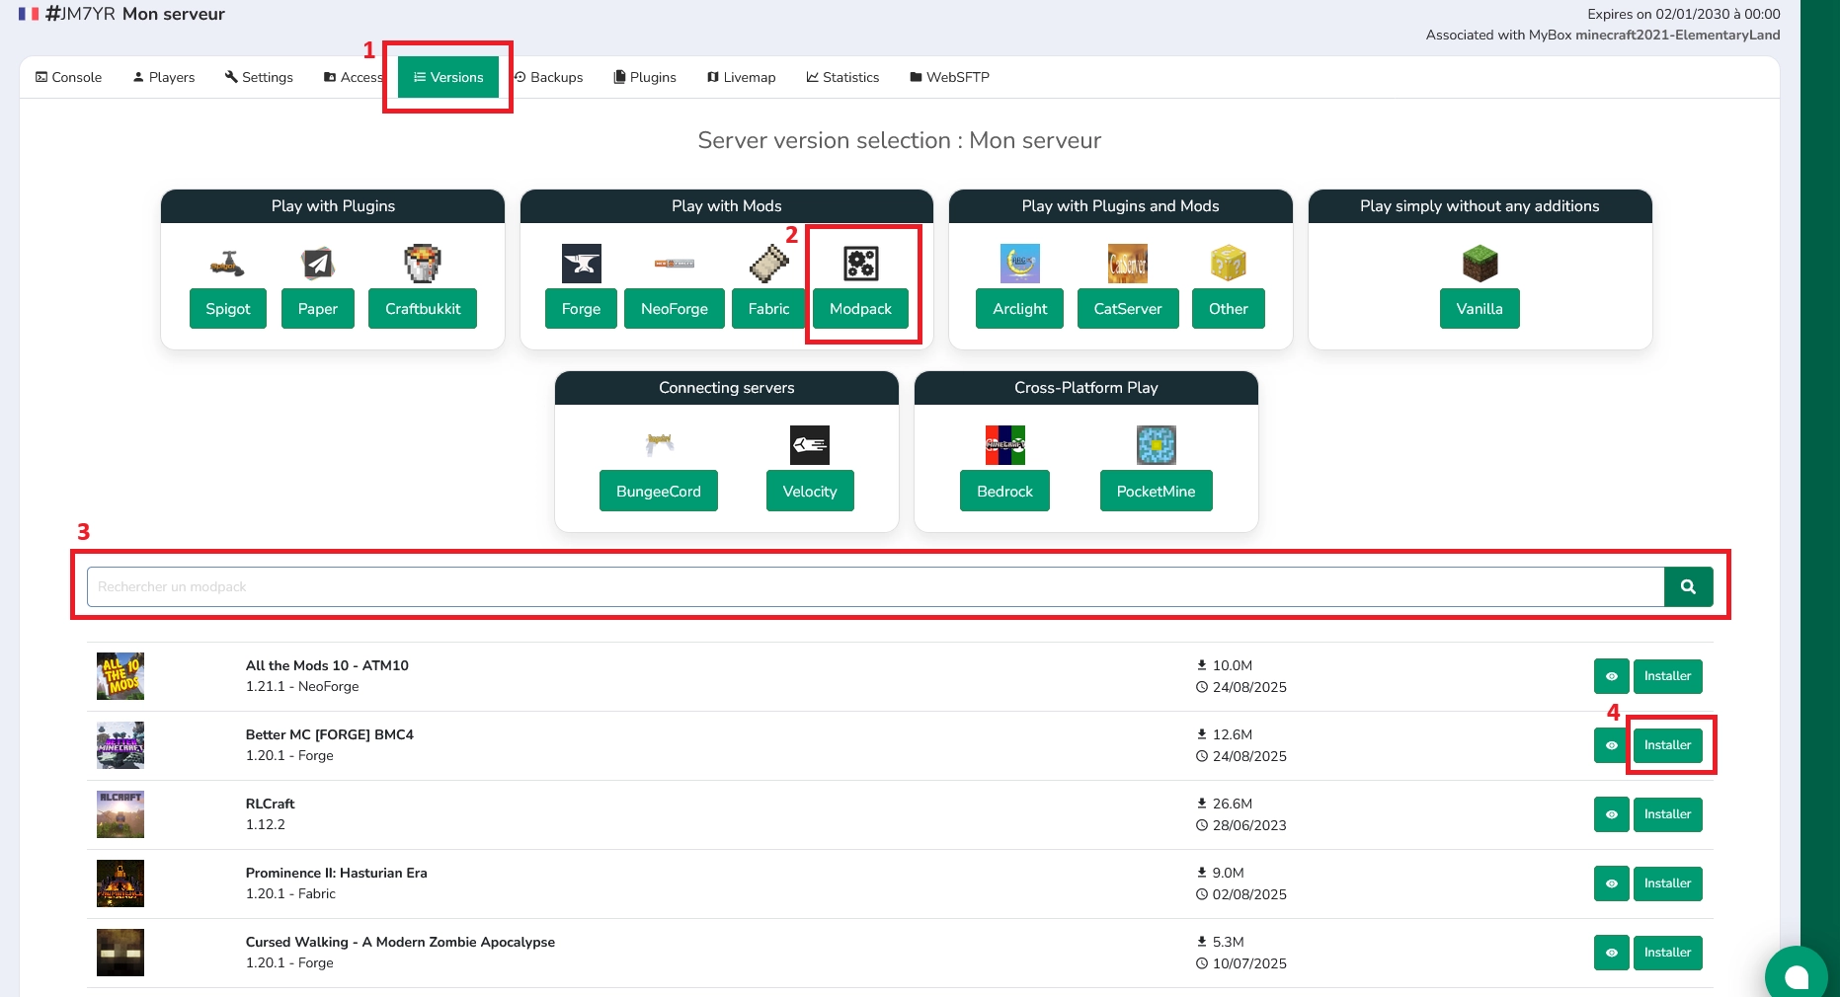Select the Fabric button

click(768, 309)
